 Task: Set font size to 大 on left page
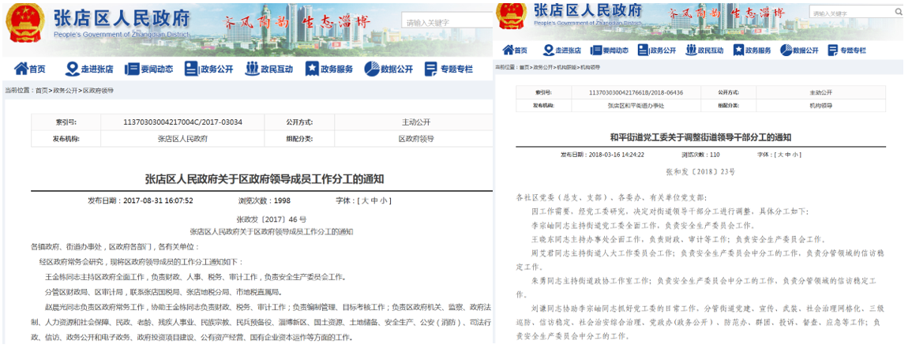click(x=363, y=201)
